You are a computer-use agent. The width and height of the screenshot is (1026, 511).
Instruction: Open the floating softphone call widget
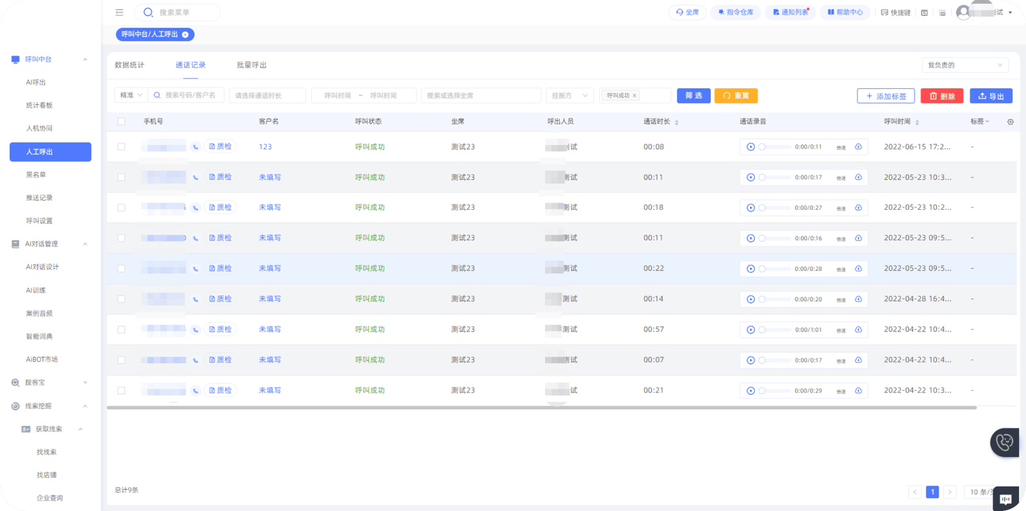1004,442
